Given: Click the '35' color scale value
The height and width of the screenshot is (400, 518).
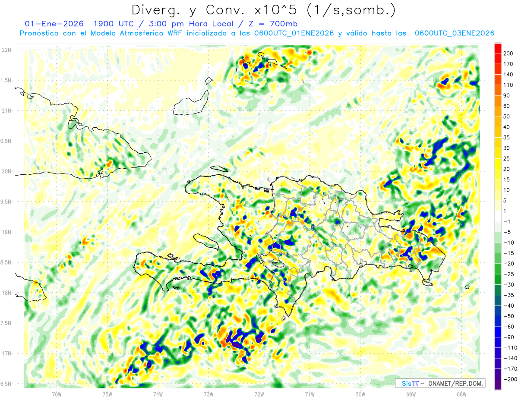Looking at the screenshot, I should [x=508, y=138].
